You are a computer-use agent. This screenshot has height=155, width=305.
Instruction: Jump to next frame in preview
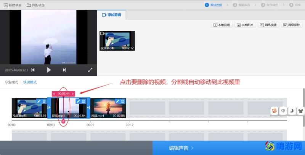(x=64, y=70)
